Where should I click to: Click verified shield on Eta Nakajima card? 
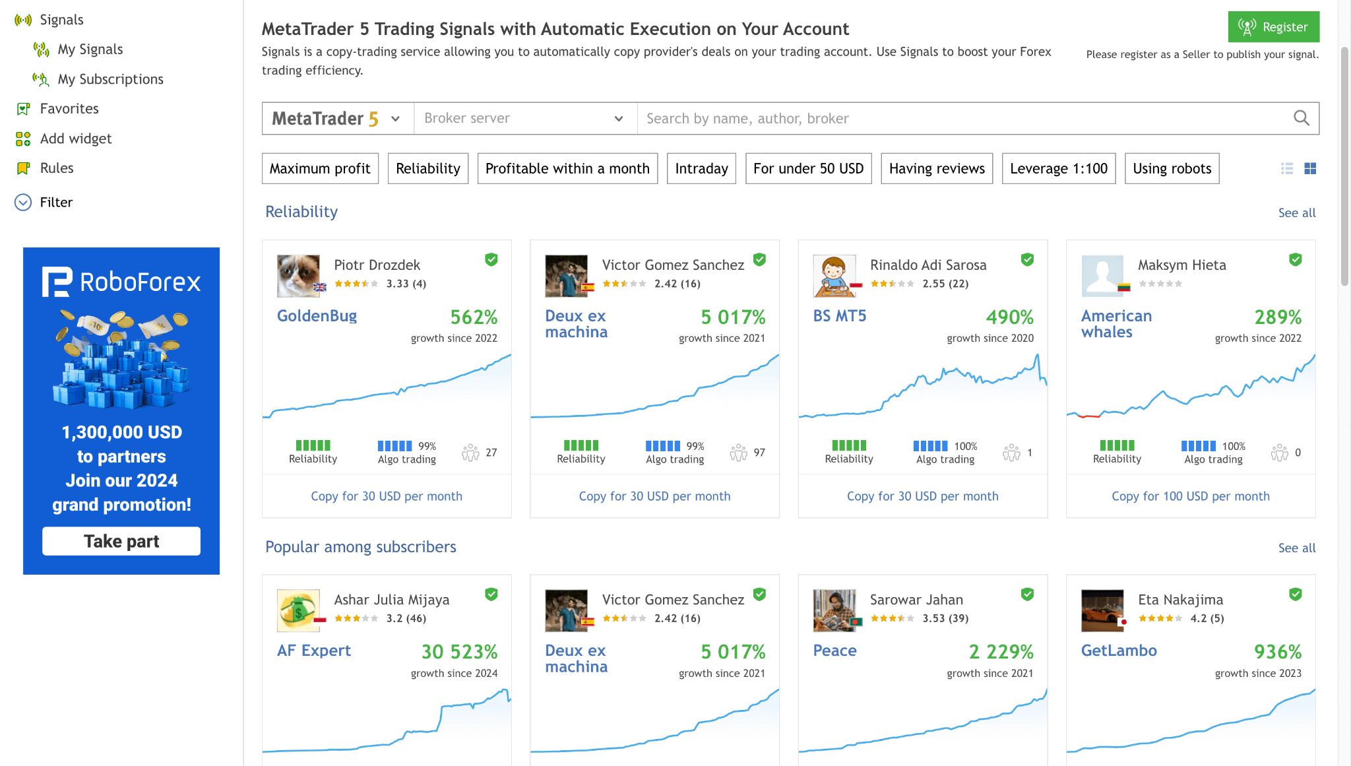coord(1296,594)
